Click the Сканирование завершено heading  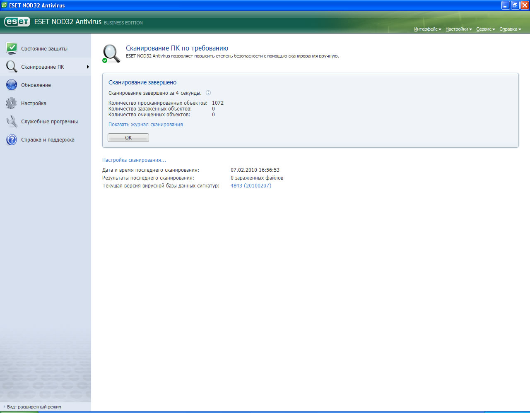click(x=142, y=82)
